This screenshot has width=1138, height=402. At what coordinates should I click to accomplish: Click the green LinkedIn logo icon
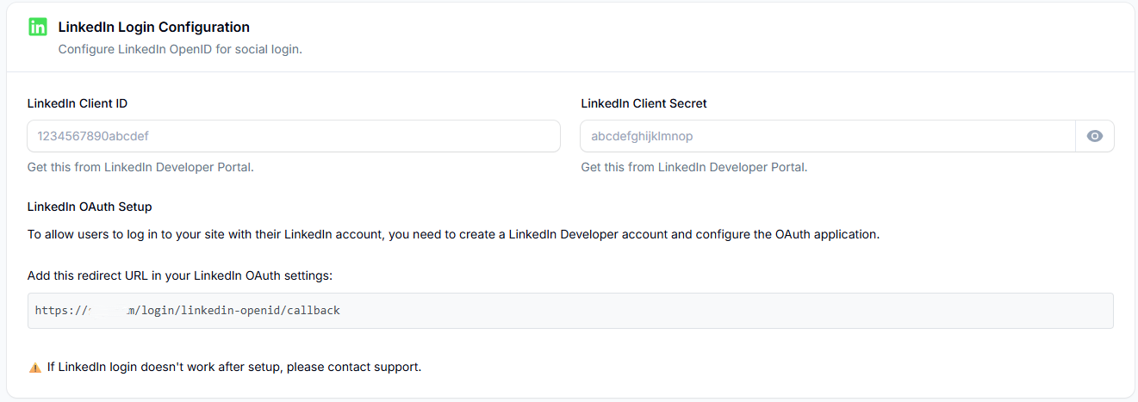37,27
